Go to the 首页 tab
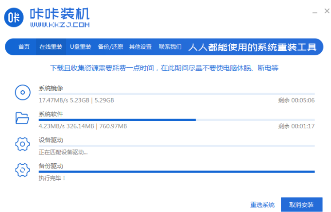Screen dimensions: 331x212 (x=24, y=47)
